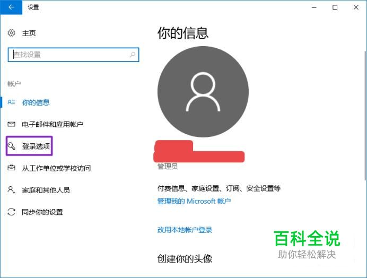Click the 你的信息 page heading

tap(183, 33)
